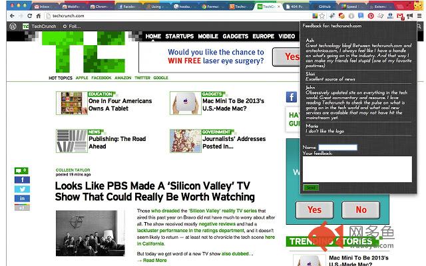Reload the page with the refresh icon
Image resolution: width=426 pixels, height=266 pixels.
click(29, 16)
